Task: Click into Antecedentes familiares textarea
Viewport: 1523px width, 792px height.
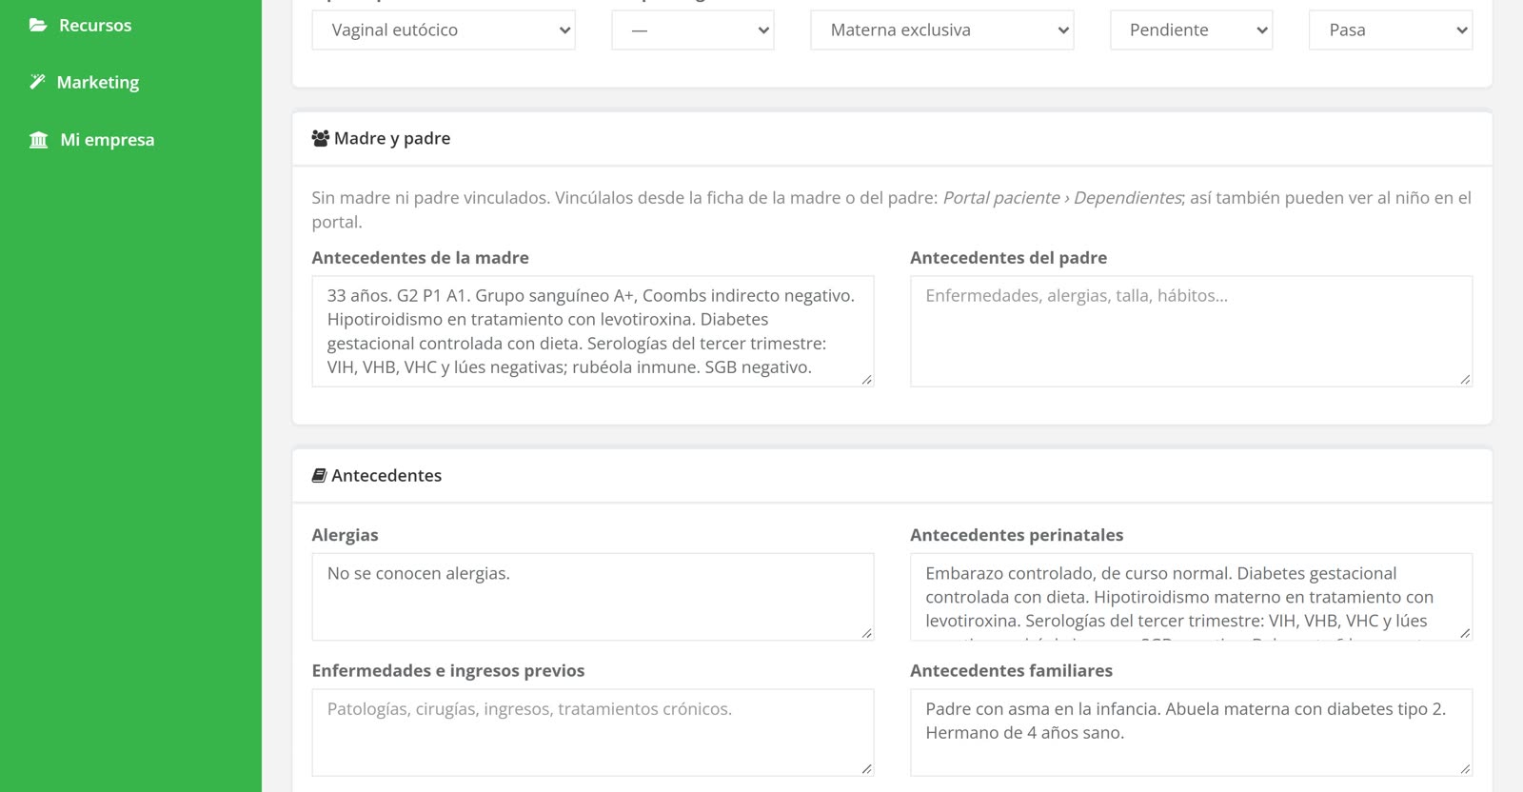Action: pyautogui.click(x=1192, y=732)
